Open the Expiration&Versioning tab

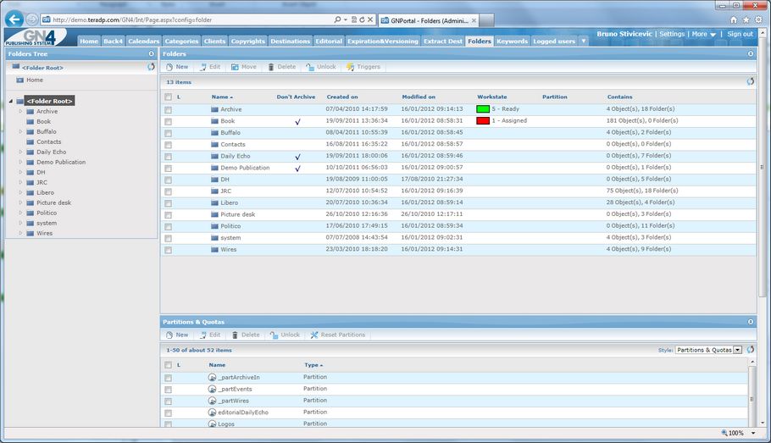383,41
